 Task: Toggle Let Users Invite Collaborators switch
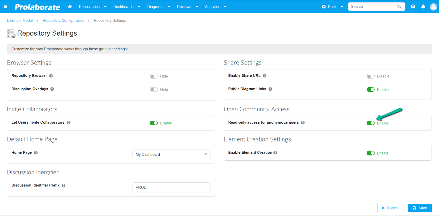154,123
